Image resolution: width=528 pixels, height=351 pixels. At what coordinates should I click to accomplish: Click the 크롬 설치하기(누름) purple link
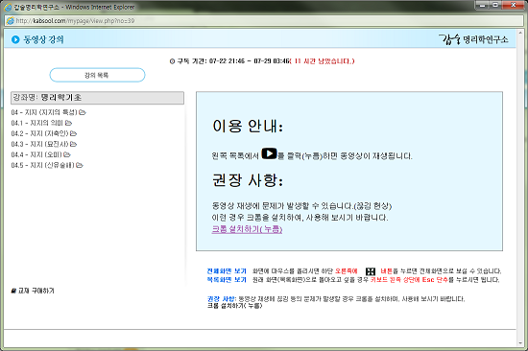pos(247,229)
